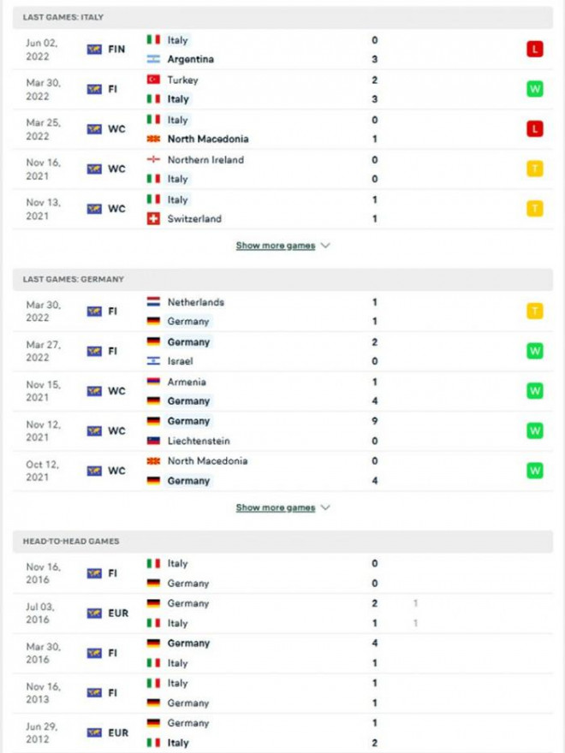Click the Jun 29, 2012 head-to-head match date
This screenshot has width=565, height=753.
tap(41, 732)
